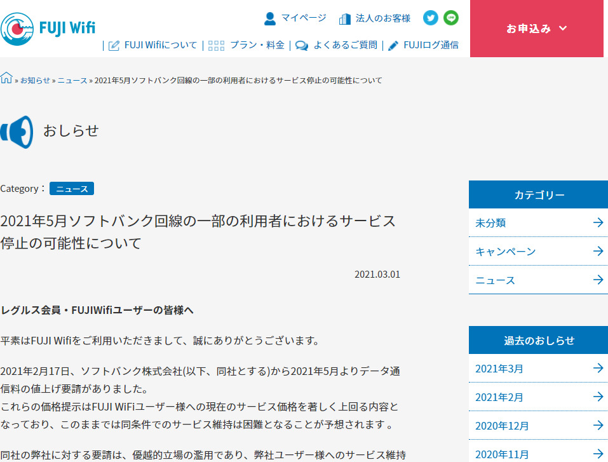Click ニュース breadcrumb link
This screenshot has width=608, height=462.
[72, 80]
